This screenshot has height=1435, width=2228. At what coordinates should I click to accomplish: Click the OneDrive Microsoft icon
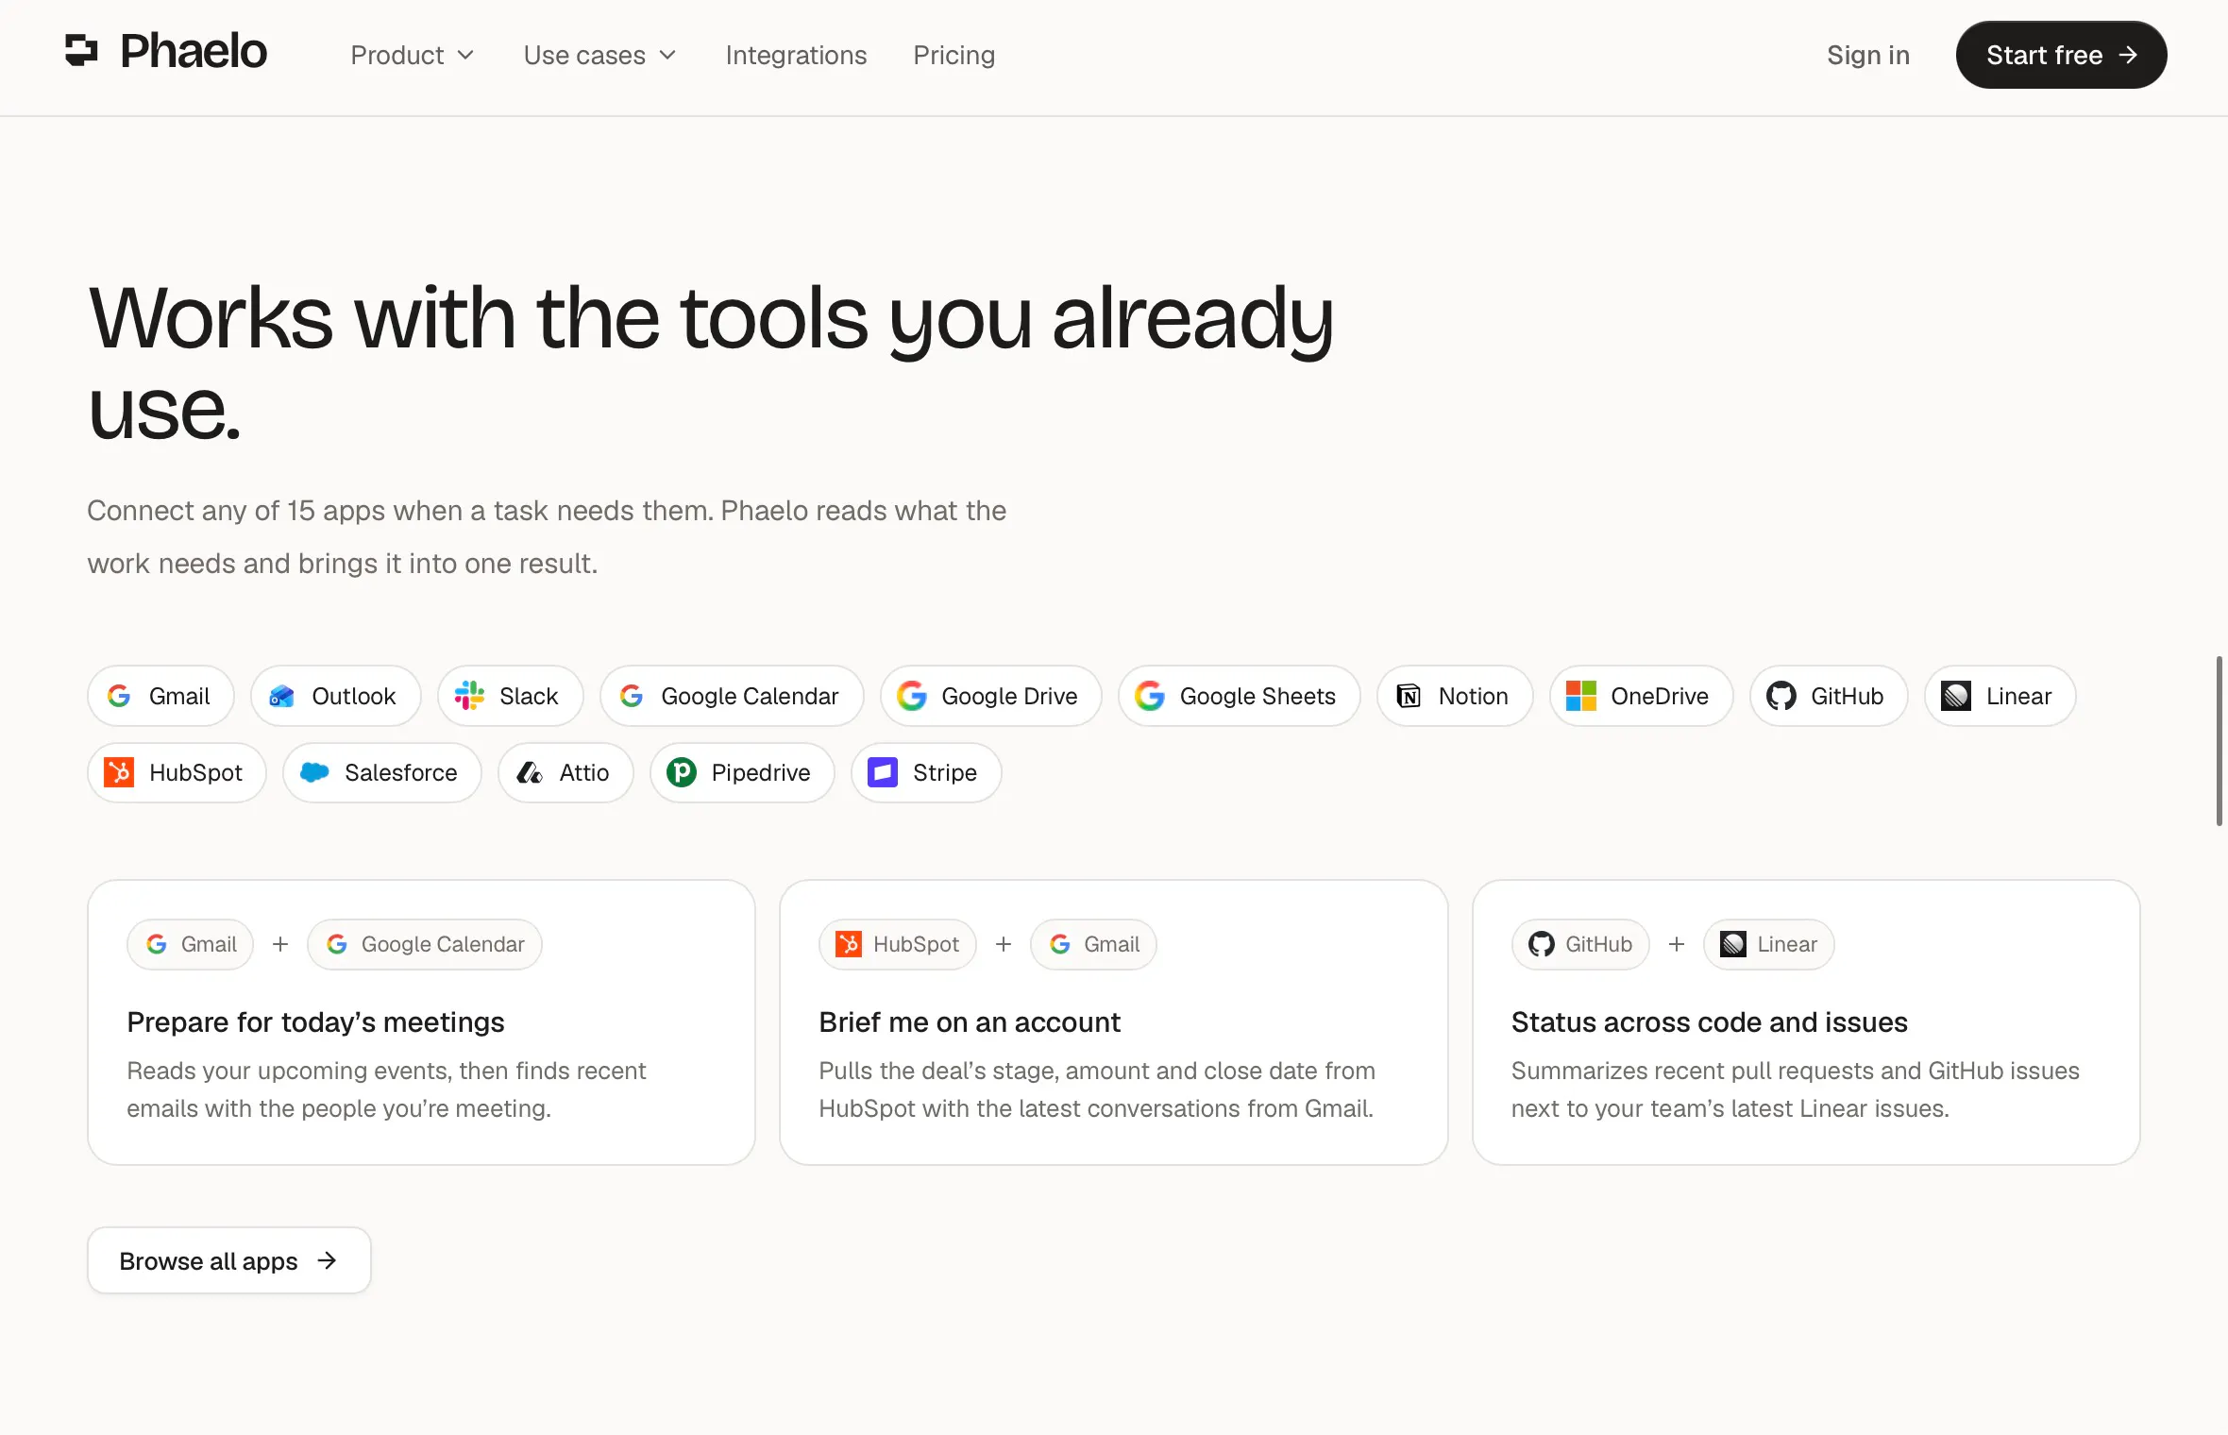[1581, 696]
